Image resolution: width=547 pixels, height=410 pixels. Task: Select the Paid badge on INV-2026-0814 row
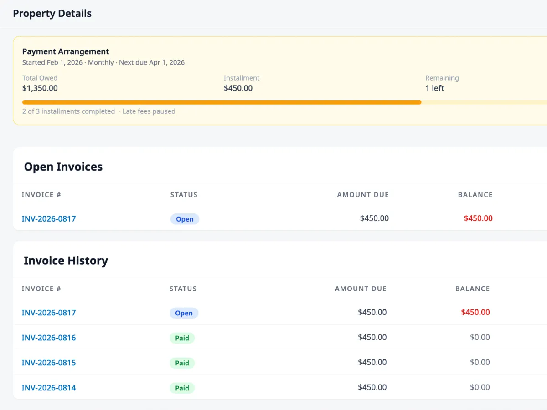[x=182, y=388]
